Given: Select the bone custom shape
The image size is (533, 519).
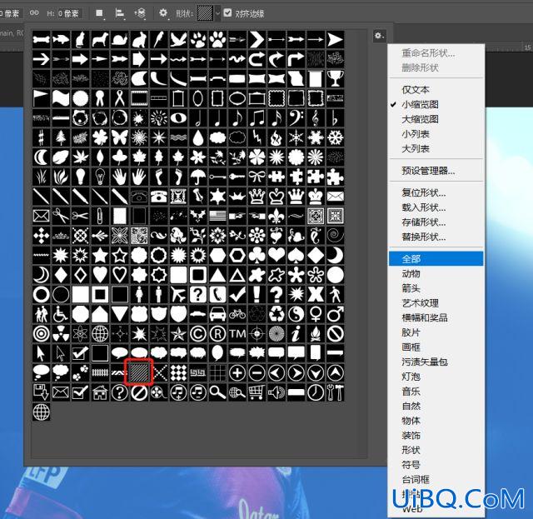Looking at the screenshot, I should (41, 40).
